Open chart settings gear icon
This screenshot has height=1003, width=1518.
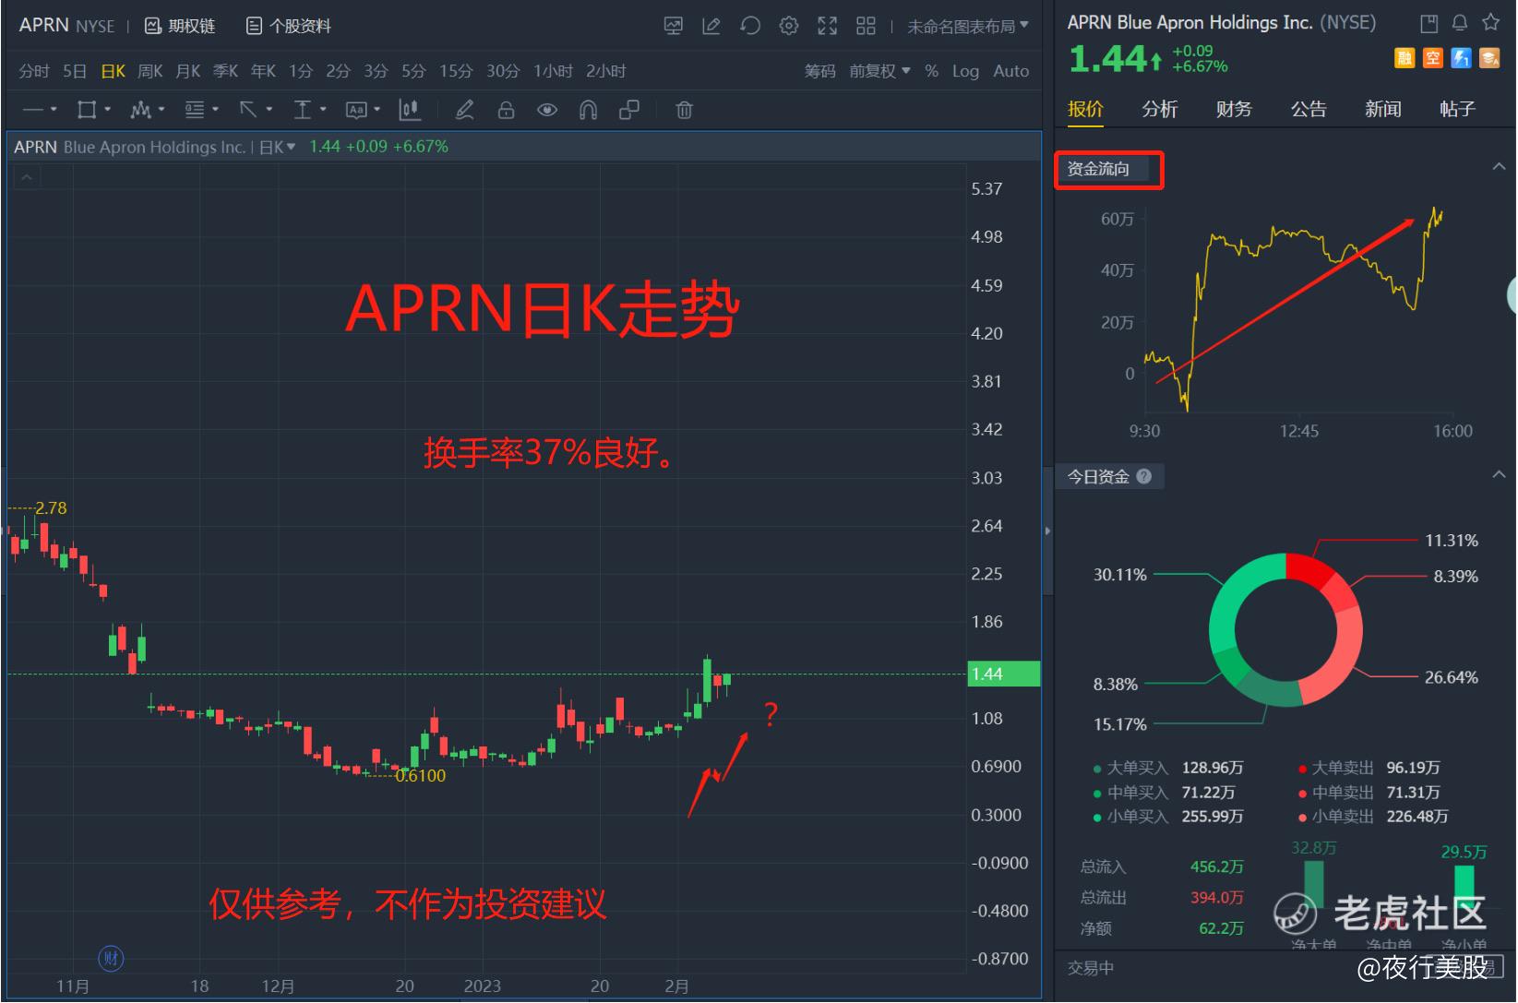[x=788, y=26]
